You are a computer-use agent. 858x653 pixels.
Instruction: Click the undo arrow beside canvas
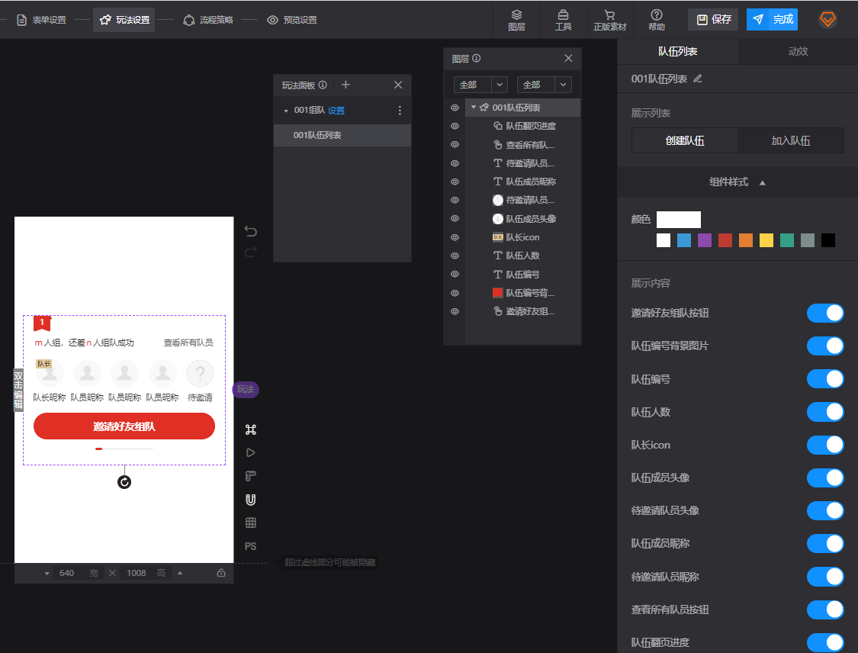coord(251,232)
